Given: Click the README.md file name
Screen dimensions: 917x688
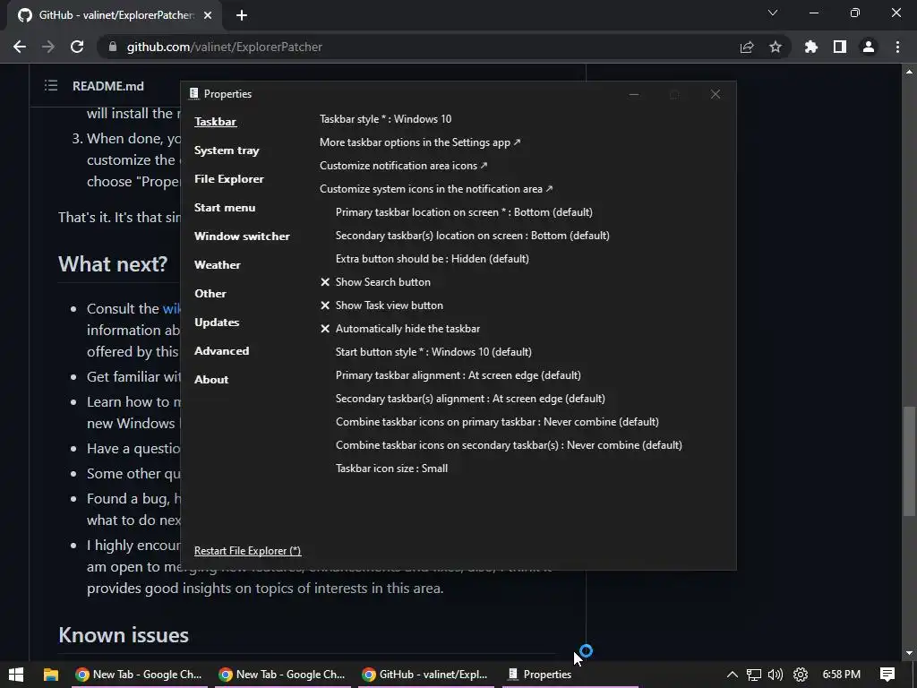Looking at the screenshot, I should (x=108, y=86).
